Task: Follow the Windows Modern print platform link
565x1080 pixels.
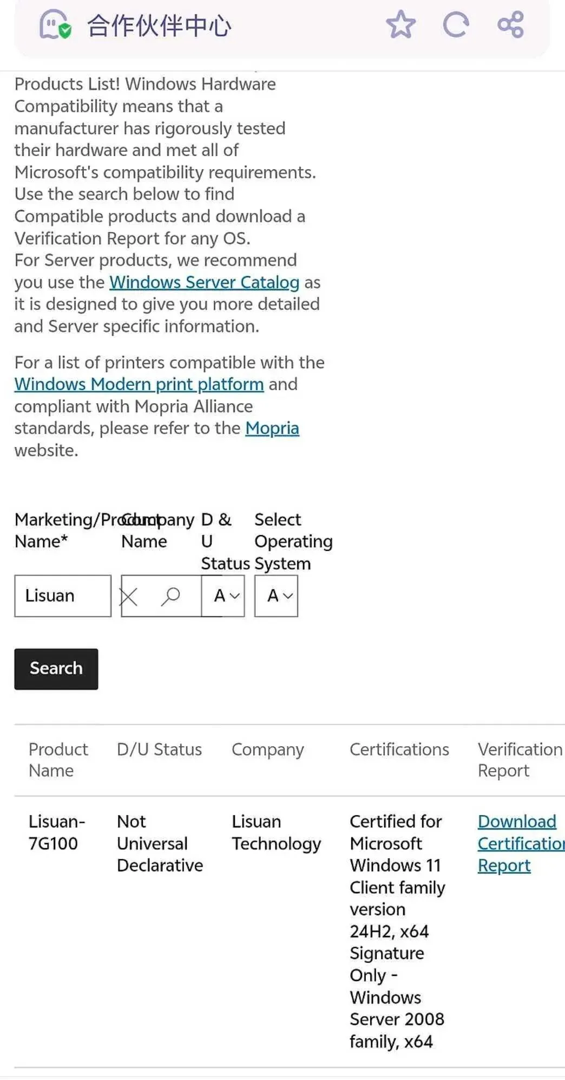Action: [139, 384]
